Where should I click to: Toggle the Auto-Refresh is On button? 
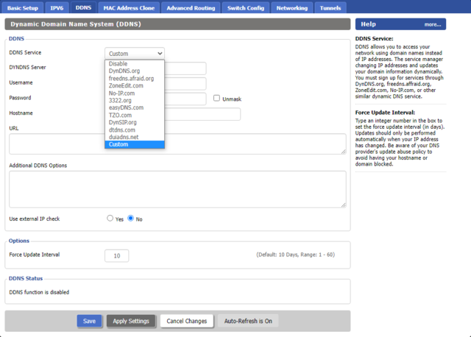(x=248, y=321)
